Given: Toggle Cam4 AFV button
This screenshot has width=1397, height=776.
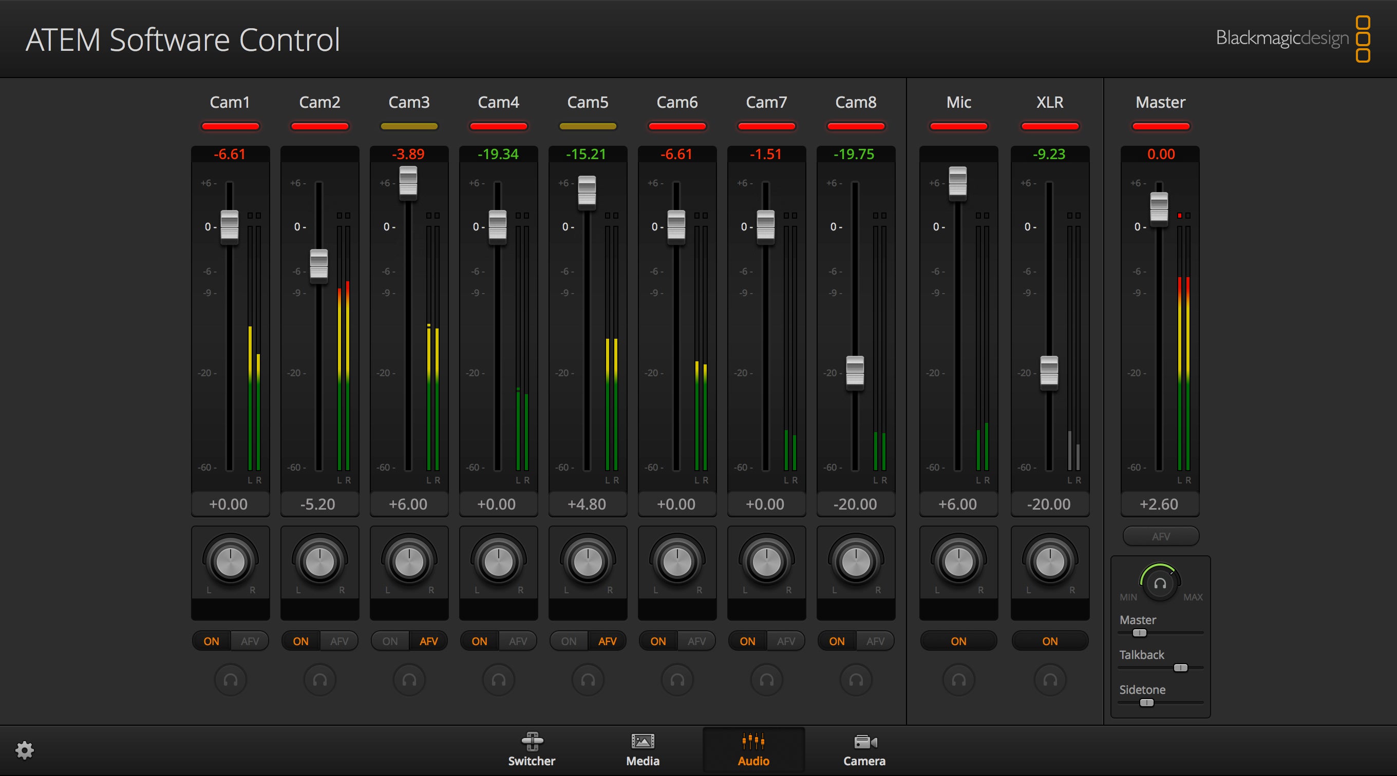Looking at the screenshot, I should point(518,641).
